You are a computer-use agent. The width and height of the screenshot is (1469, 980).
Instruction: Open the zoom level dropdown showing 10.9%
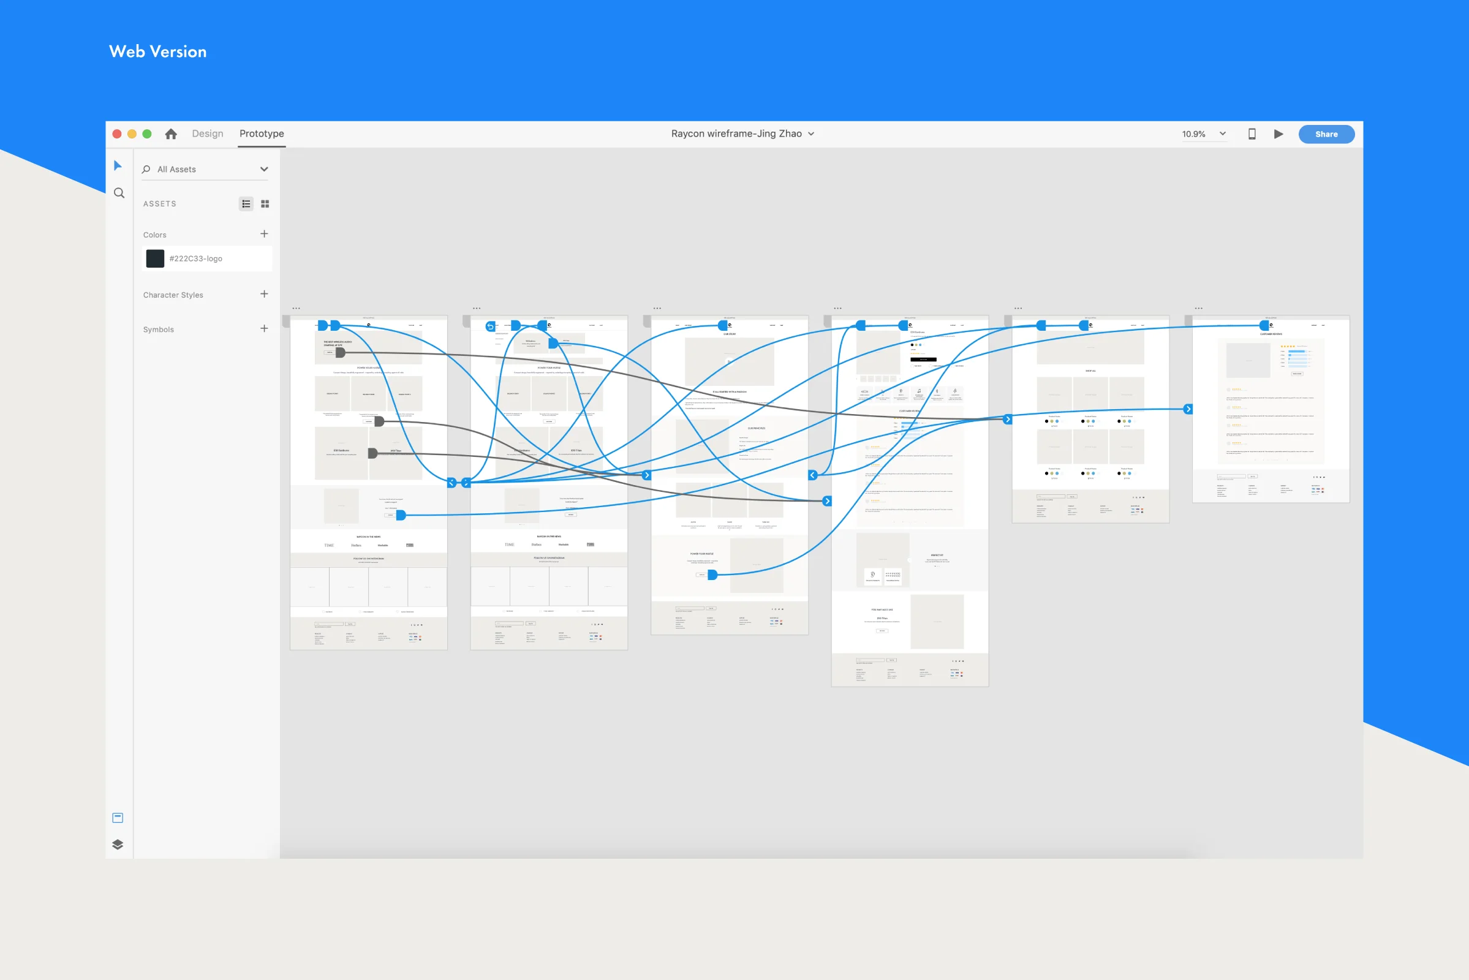[x=1203, y=133]
